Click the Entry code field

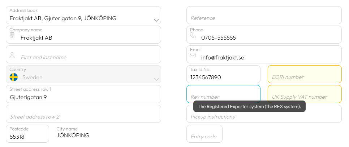click(x=204, y=133)
